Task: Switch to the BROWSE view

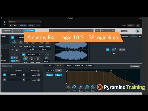Action: click(7, 31)
